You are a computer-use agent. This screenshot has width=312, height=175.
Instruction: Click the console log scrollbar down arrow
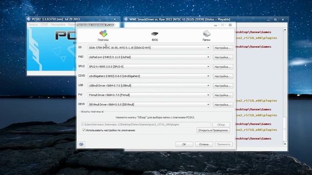[285, 144]
